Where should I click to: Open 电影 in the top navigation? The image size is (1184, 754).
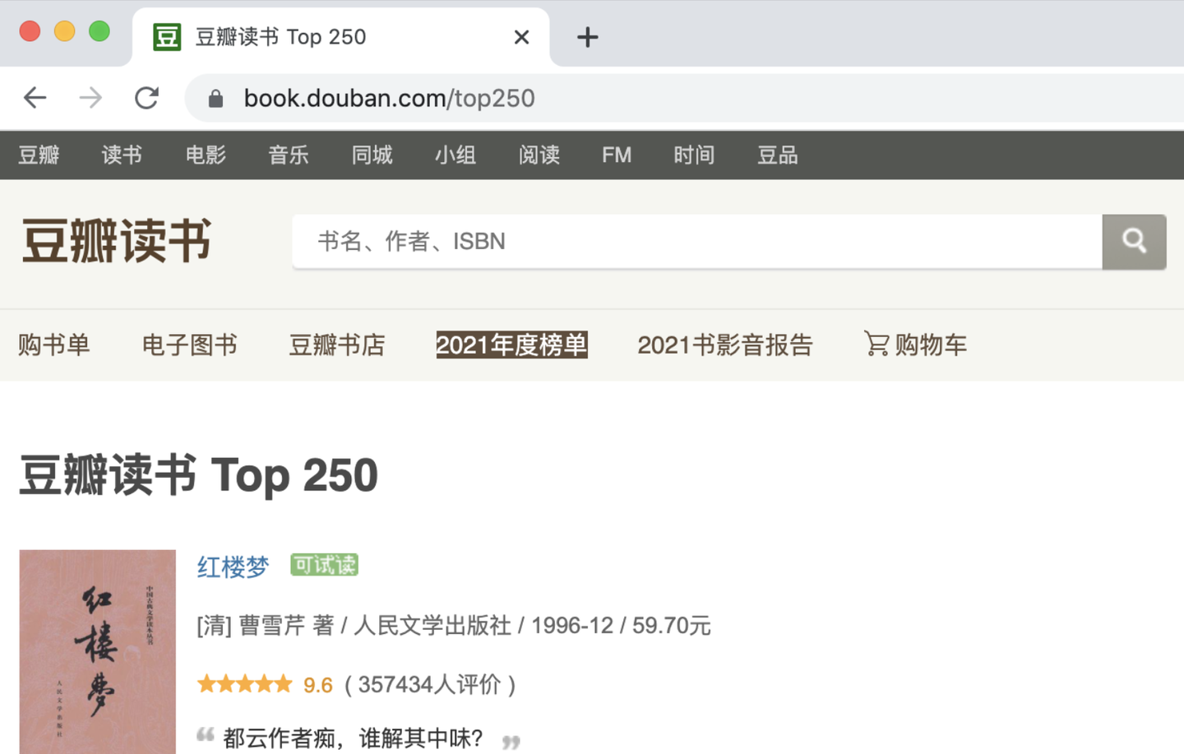point(206,155)
